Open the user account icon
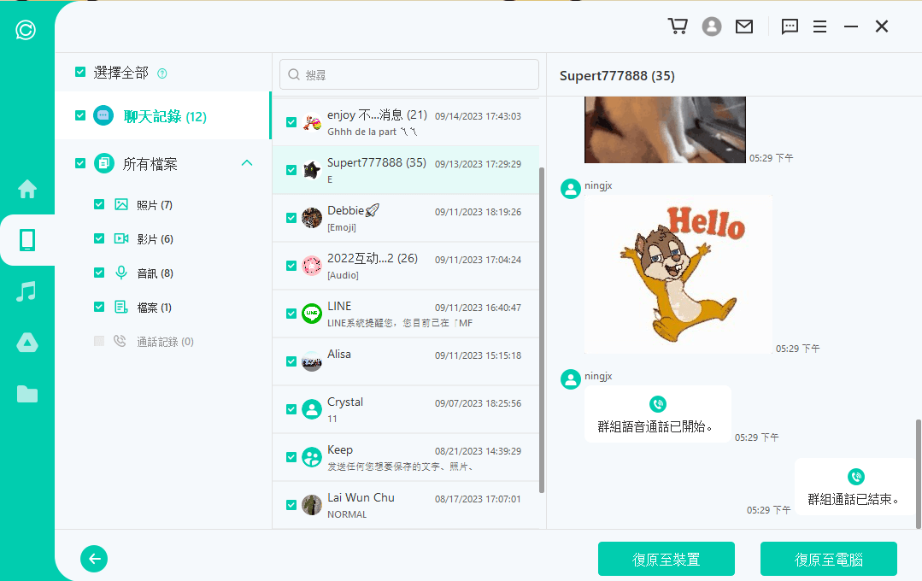 712,26
